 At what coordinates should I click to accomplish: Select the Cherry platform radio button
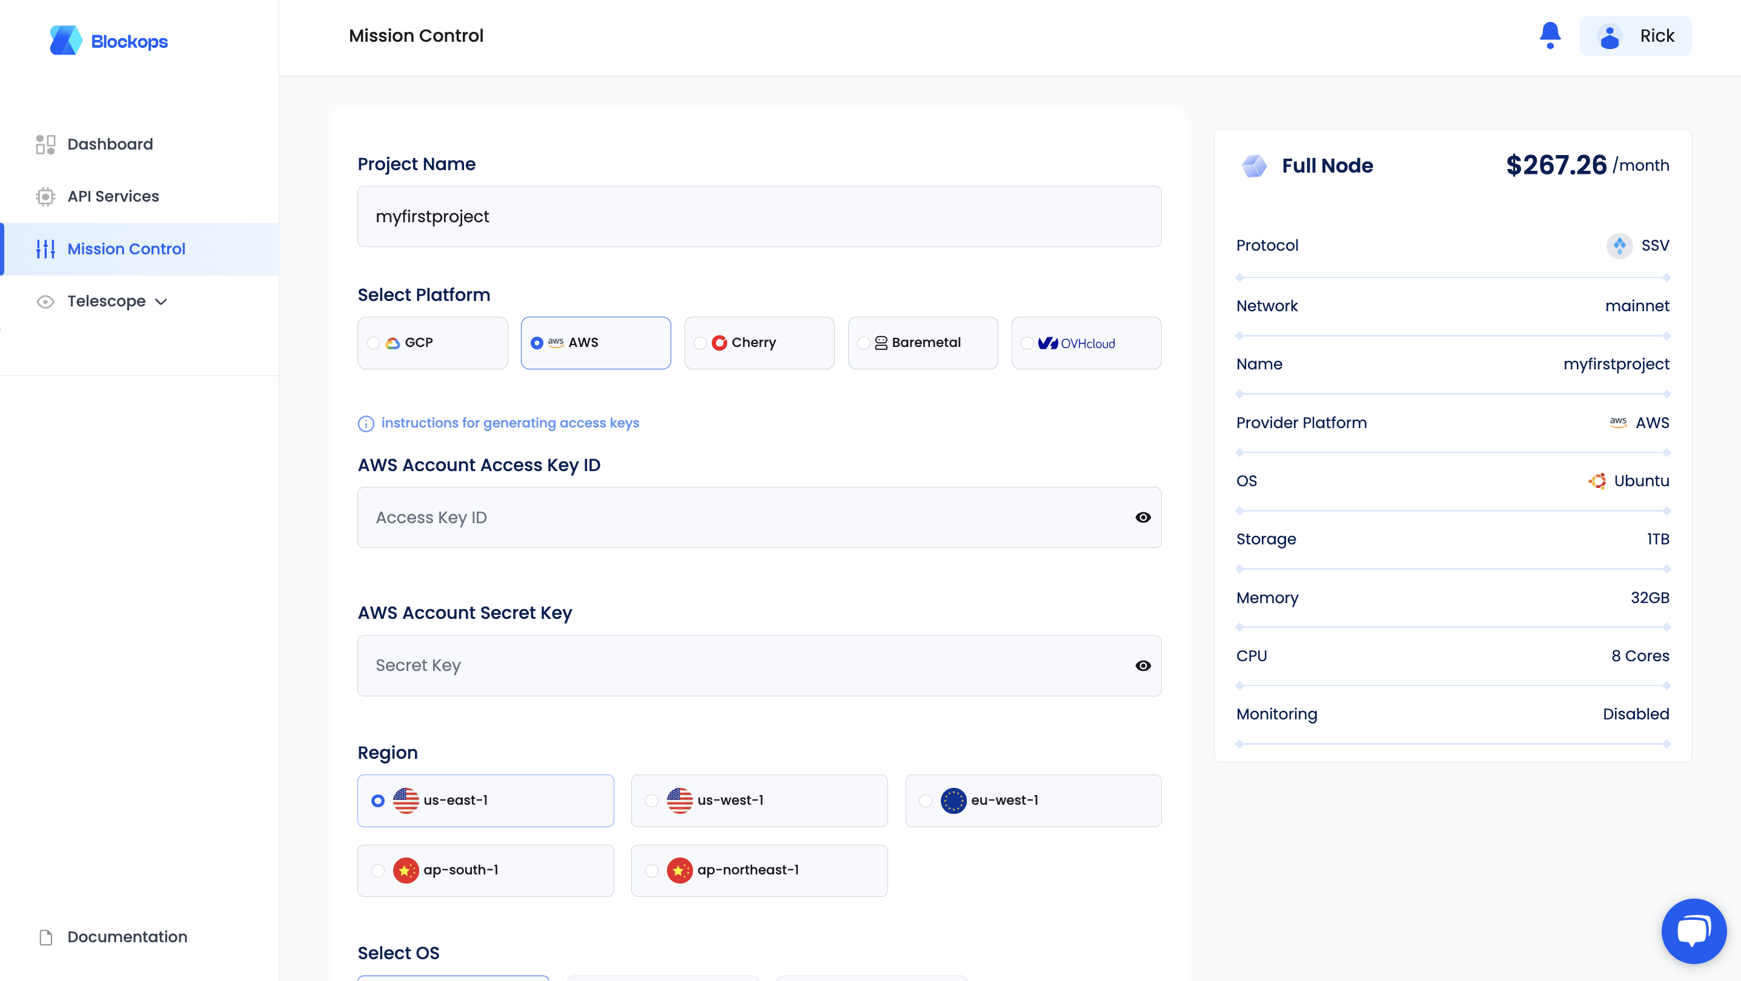[700, 343]
